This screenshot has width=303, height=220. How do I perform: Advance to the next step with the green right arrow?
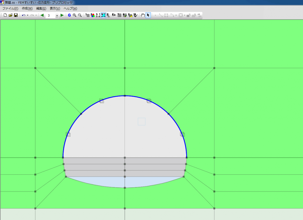coord(62,15)
